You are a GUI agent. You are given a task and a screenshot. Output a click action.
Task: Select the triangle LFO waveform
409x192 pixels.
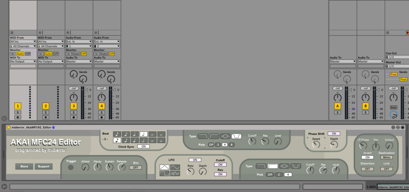(164, 167)
